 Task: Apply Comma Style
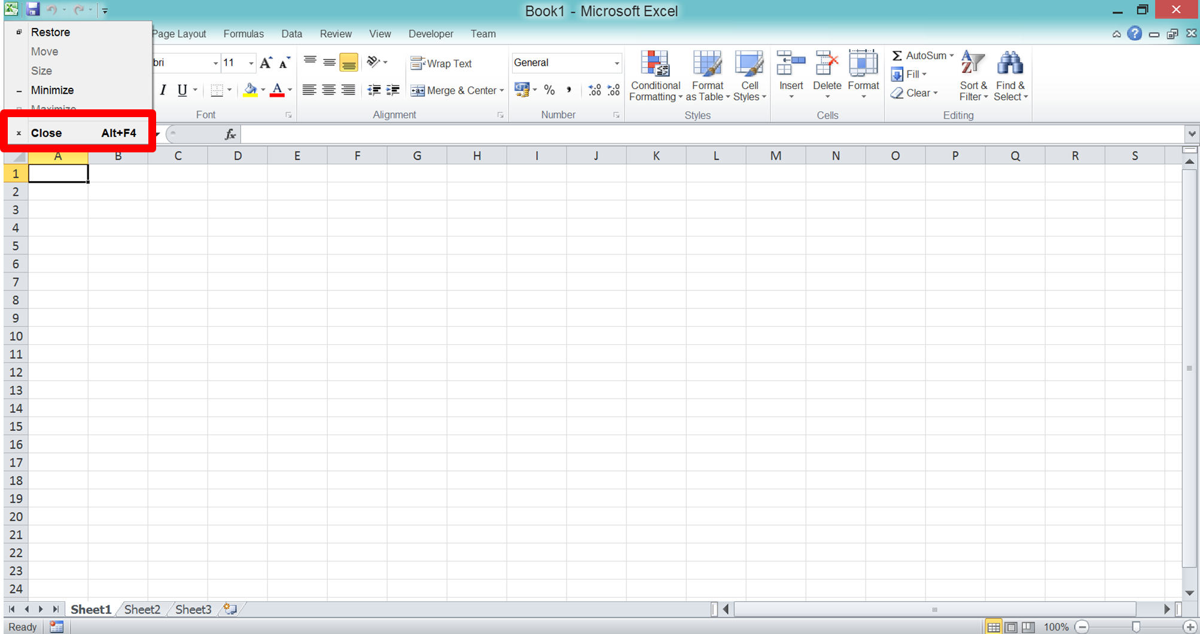568,90
